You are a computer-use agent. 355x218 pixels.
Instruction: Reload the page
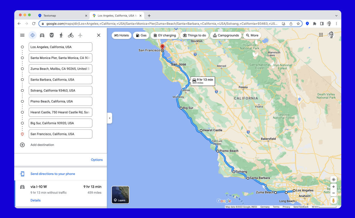click(x=34, y=24)
